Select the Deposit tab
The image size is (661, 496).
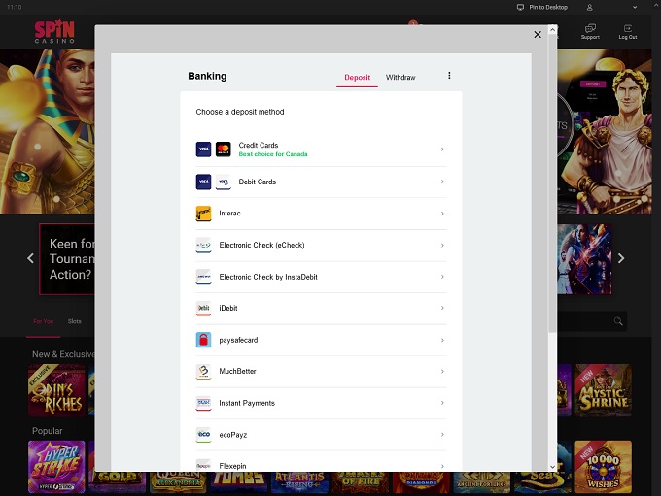357,78
